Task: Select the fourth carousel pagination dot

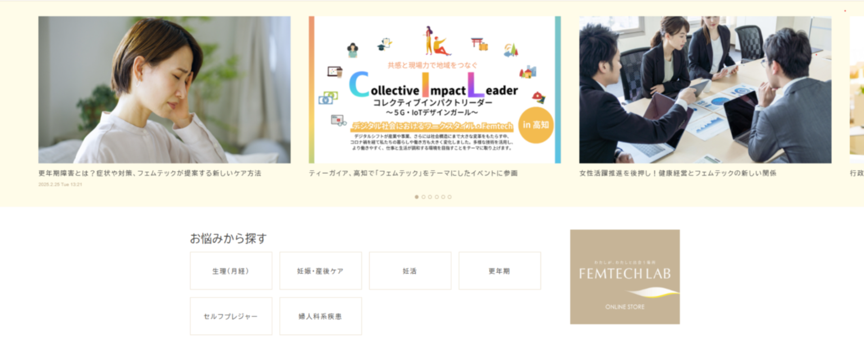Action: pyautogui.click(x=436, y=197)
